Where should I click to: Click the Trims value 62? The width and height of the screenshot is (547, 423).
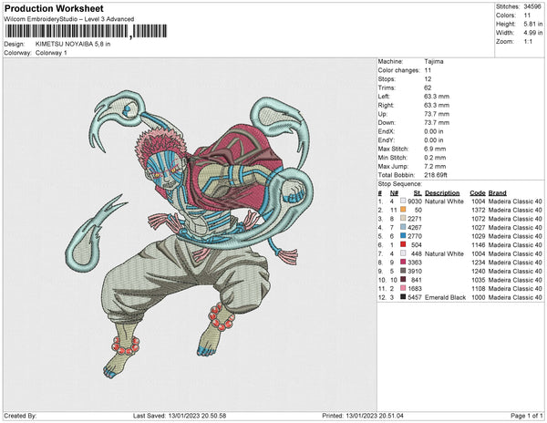click(428, 88)
